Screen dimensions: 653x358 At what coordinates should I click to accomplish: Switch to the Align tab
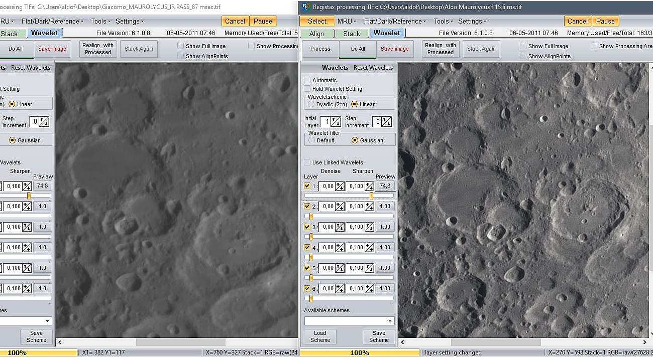(x=316, y=34)
